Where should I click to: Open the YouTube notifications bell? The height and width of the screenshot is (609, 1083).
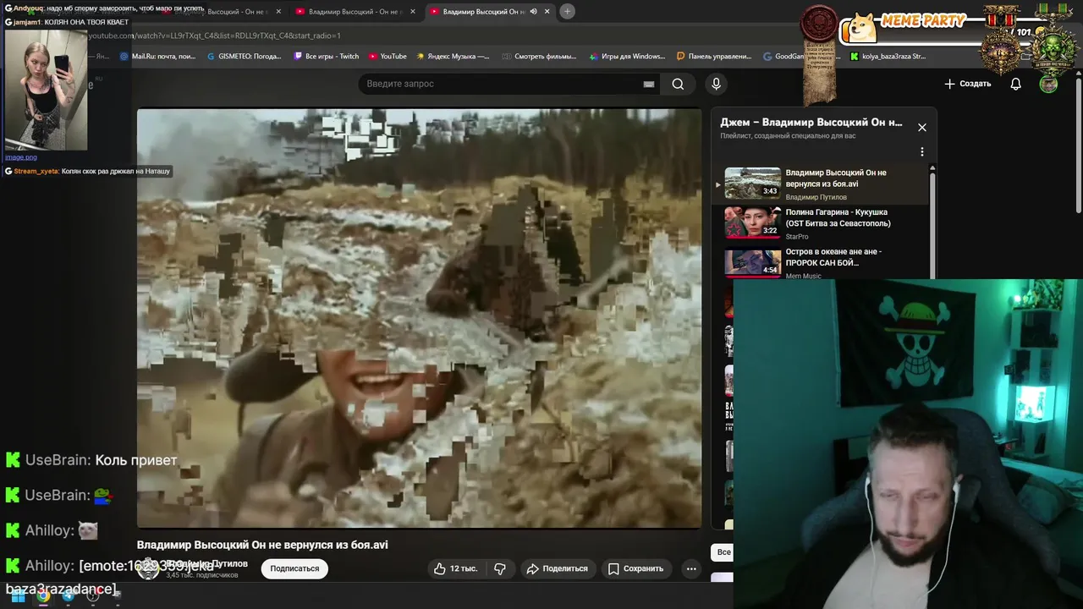click(x=1015, y=84)
